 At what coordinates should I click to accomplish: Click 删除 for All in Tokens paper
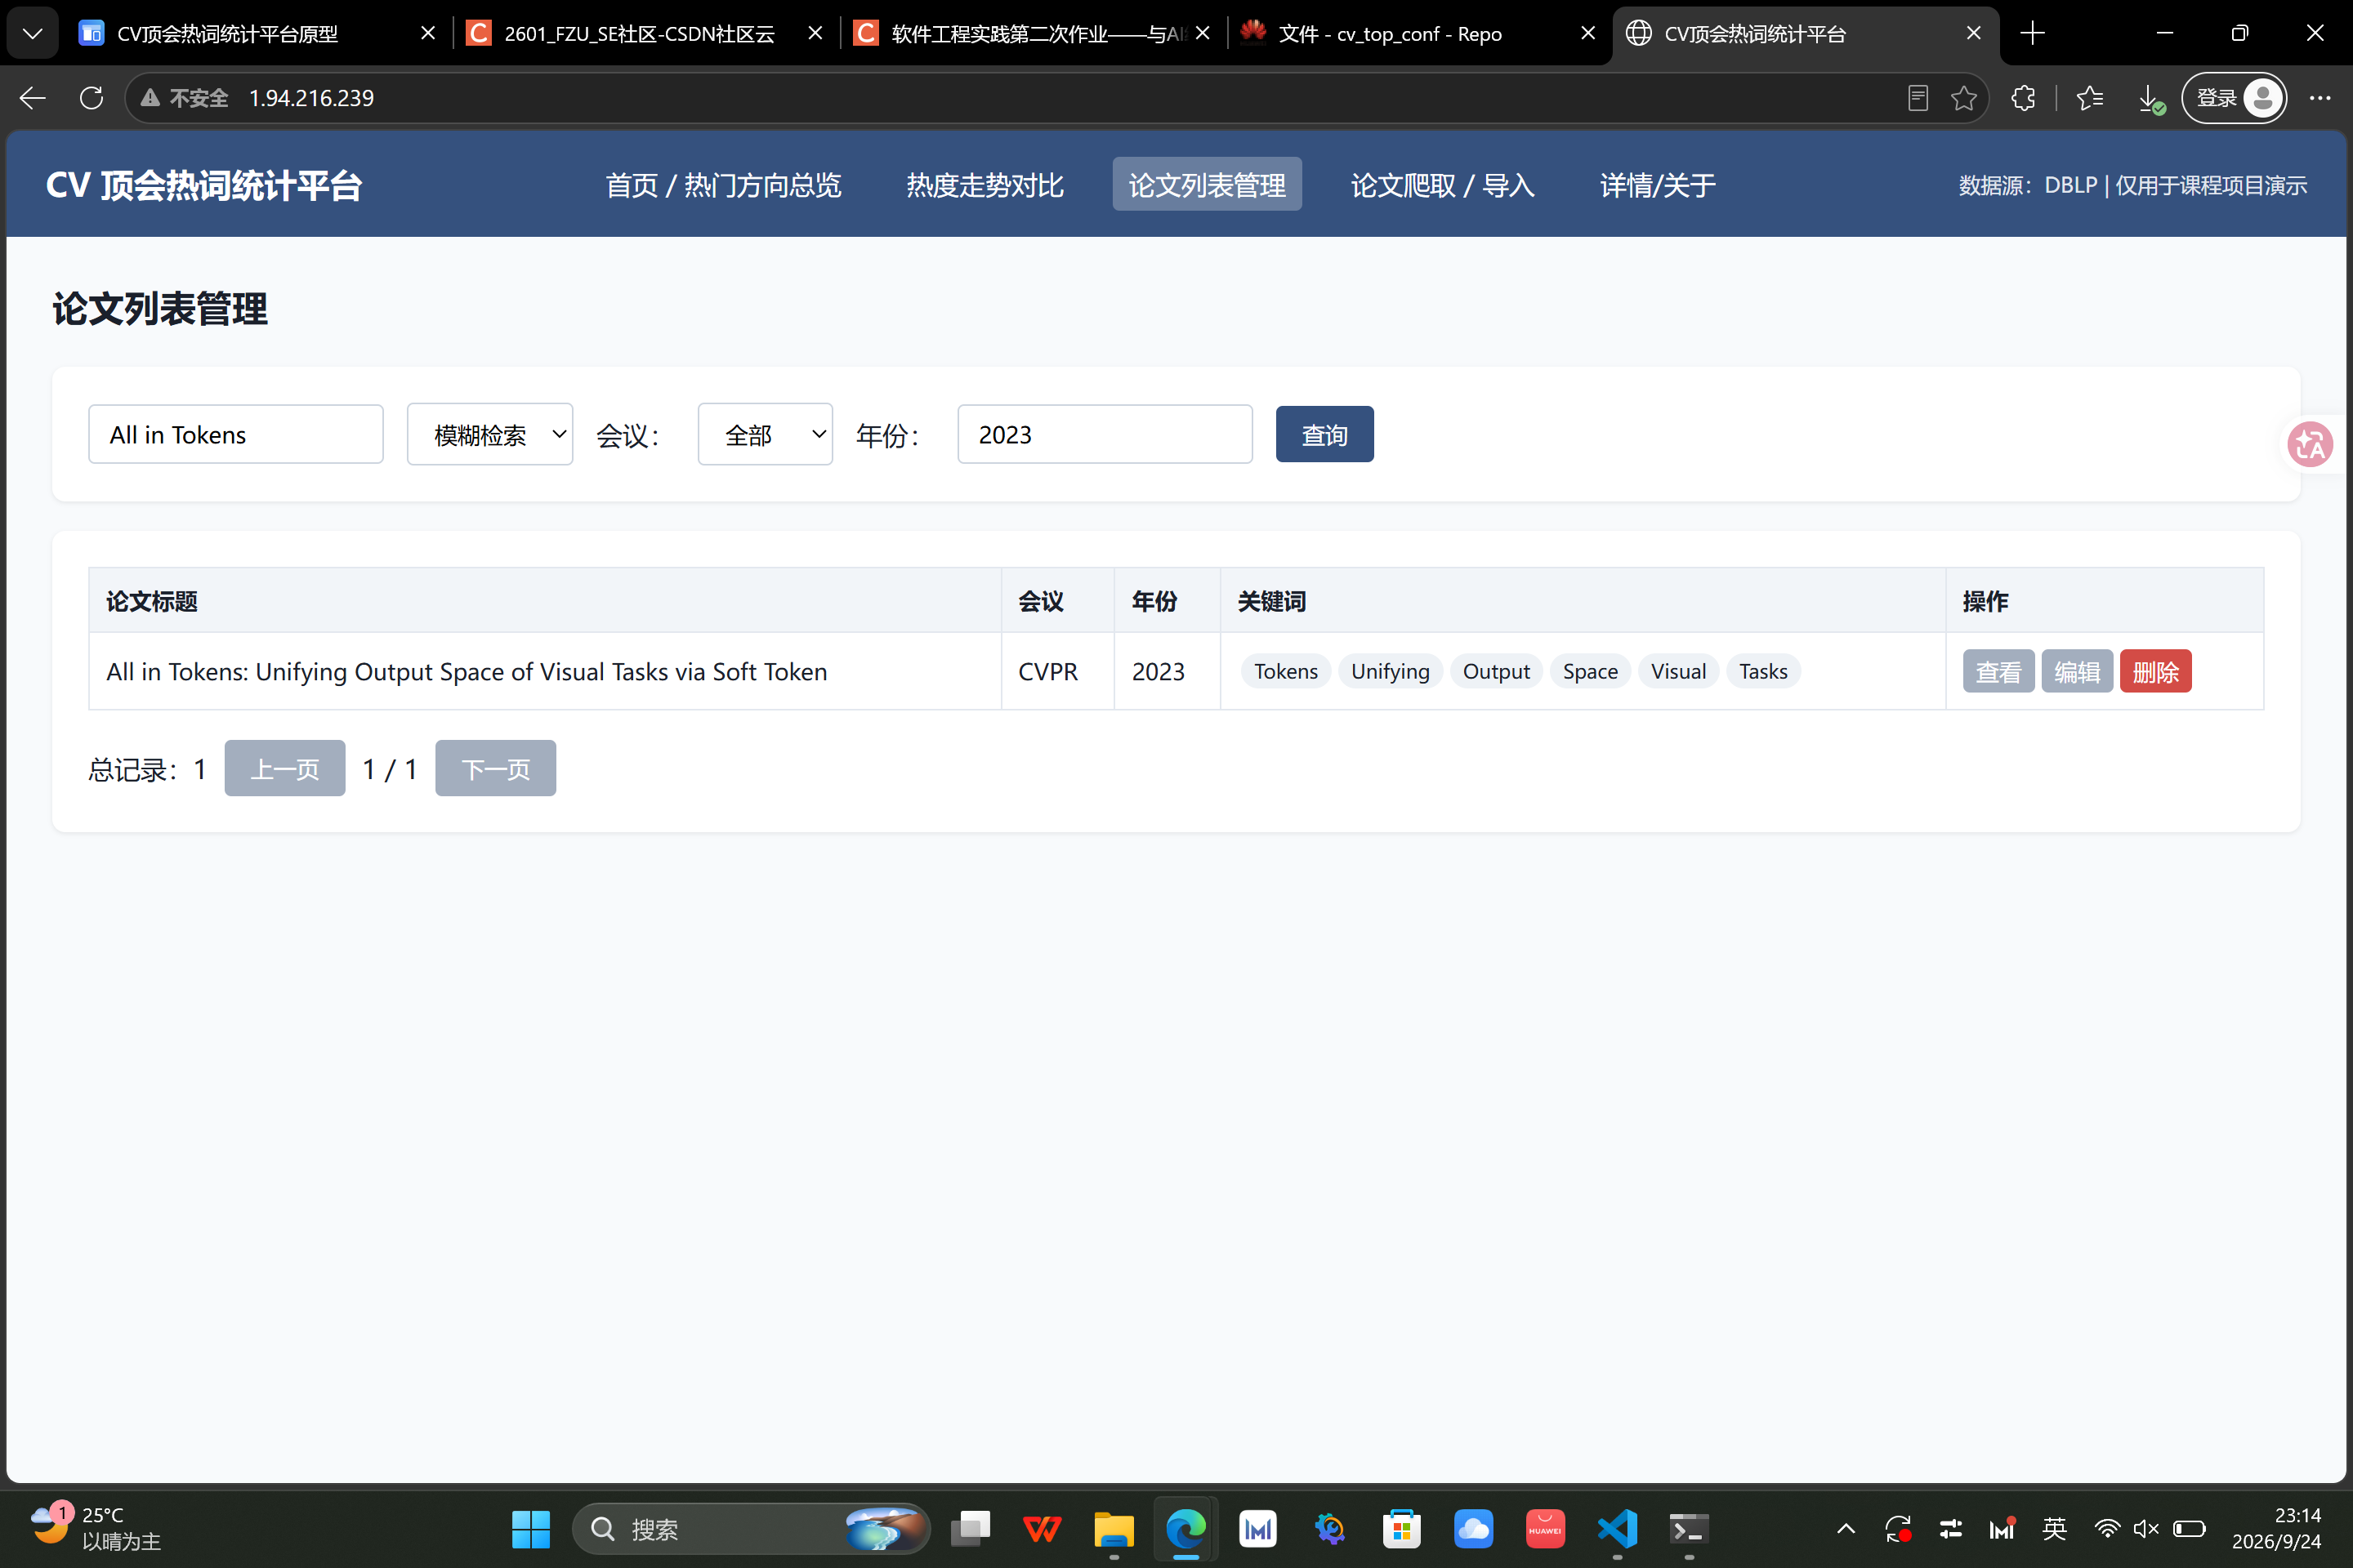(x=2156, y=671)
